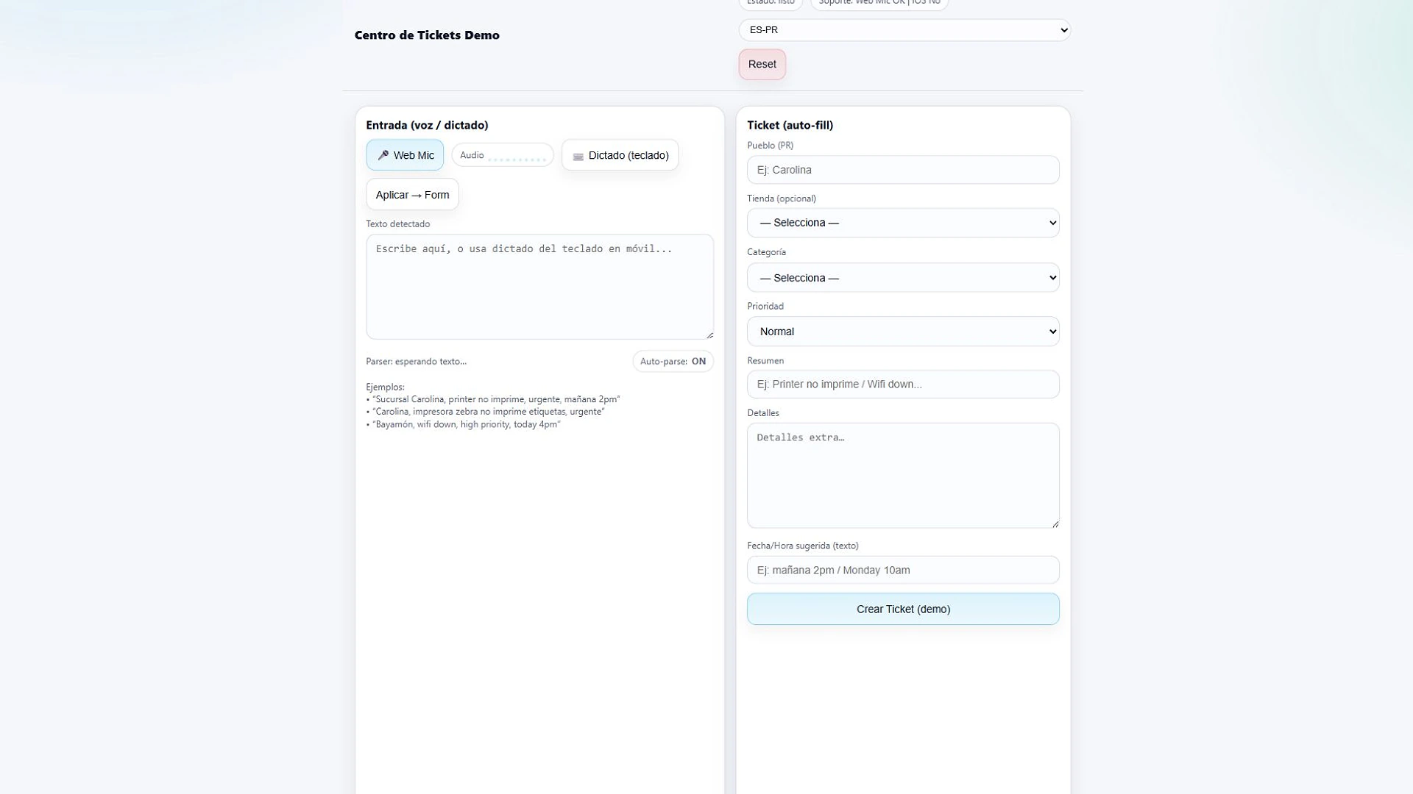The height and width of the screenshot is (794, 1413).
Task: Open the Categoría dropdown
Action: 903,278
